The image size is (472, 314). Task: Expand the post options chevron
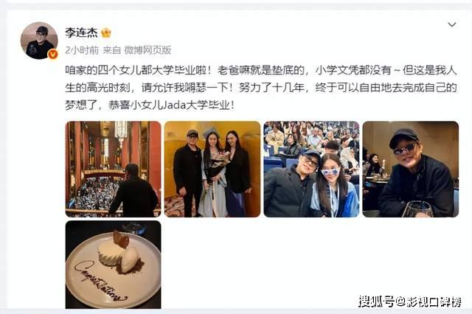pyautogui.click(x=452, y=24)
